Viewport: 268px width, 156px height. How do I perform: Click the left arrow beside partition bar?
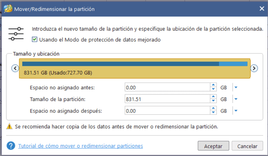click(x=15, y=68)
